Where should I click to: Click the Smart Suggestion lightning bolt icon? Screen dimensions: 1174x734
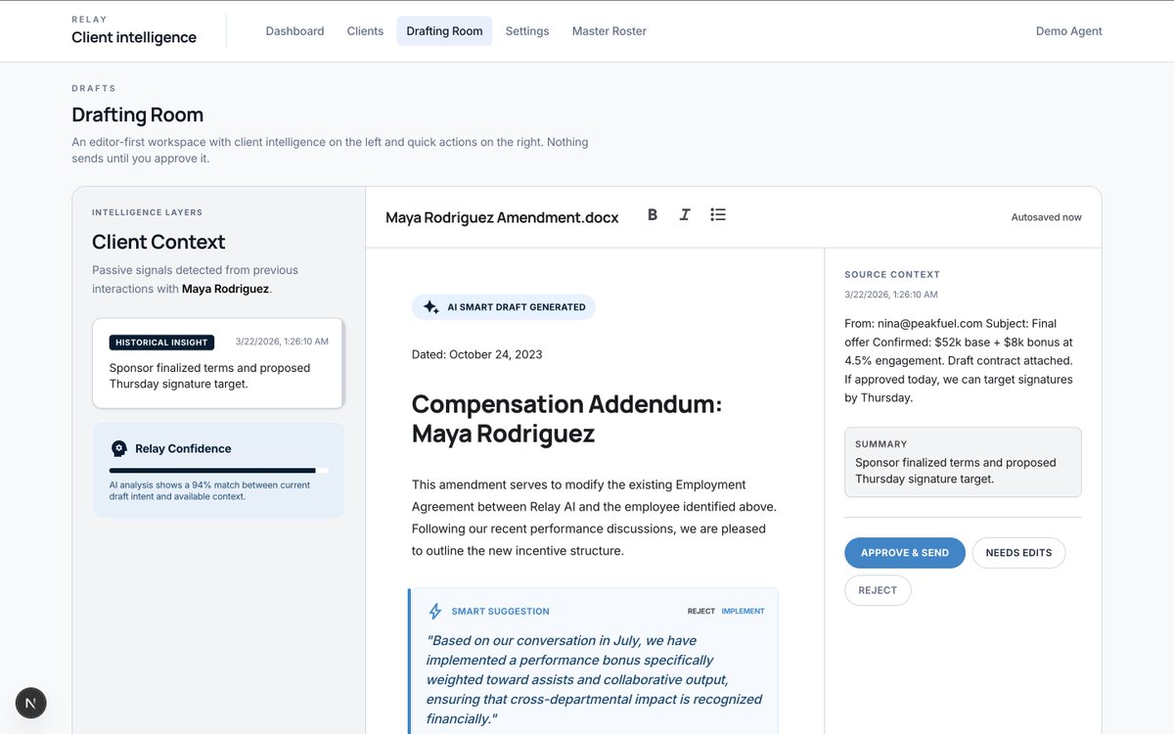coord(435,611)
